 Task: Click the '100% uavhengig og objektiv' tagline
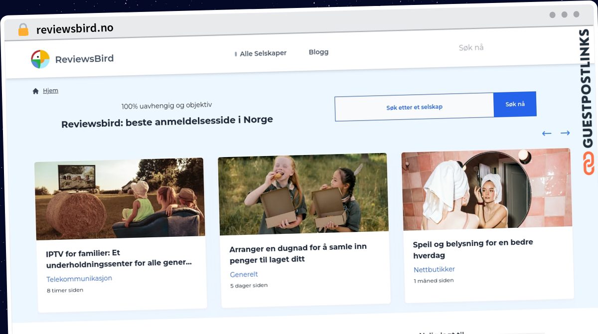[166, 105]
